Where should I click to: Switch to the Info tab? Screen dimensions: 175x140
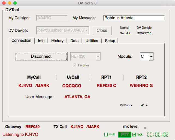[41, 41]
